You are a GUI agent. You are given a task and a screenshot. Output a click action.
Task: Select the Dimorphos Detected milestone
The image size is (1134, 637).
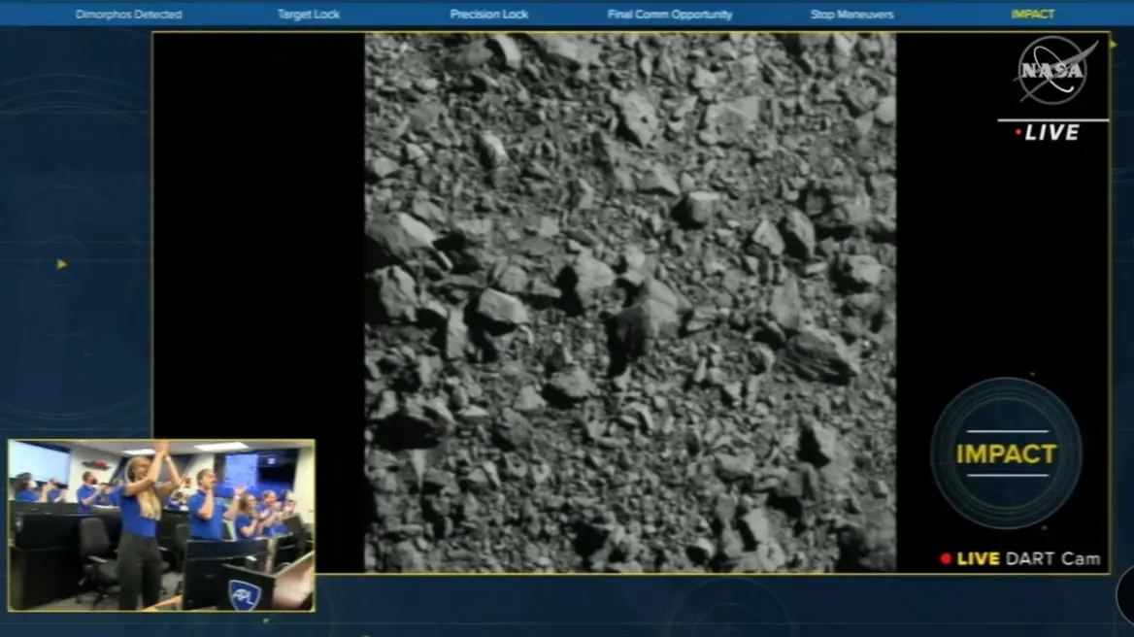coord(128,15)
